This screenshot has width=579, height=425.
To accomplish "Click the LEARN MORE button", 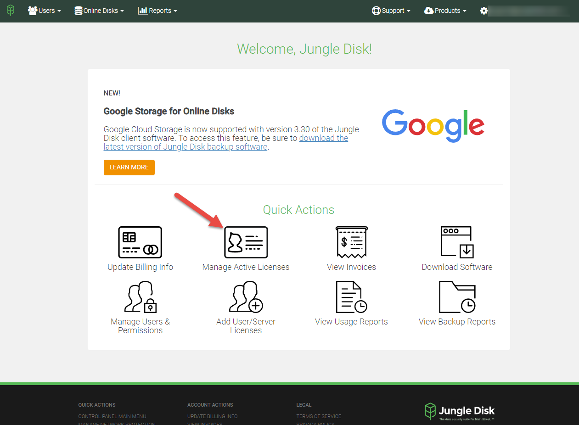I will [129, 168].
